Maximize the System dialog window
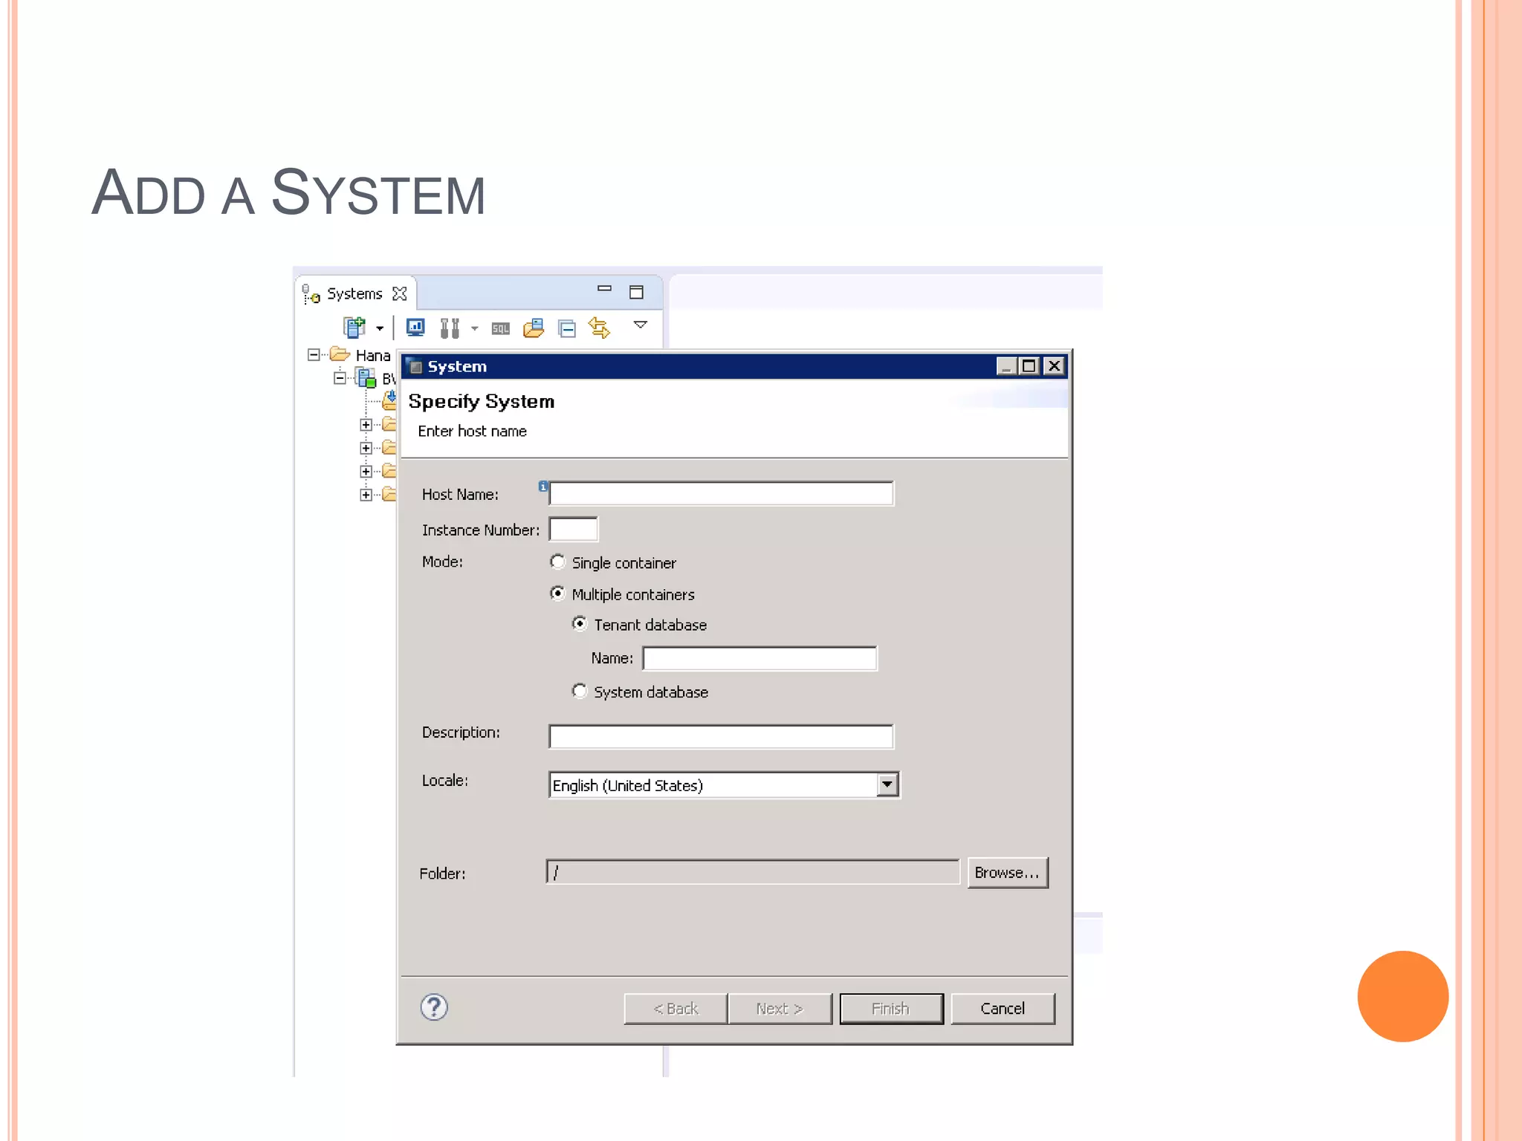 tap(1029, 366)
